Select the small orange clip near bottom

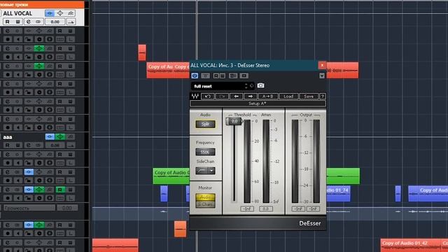[180, 229]
